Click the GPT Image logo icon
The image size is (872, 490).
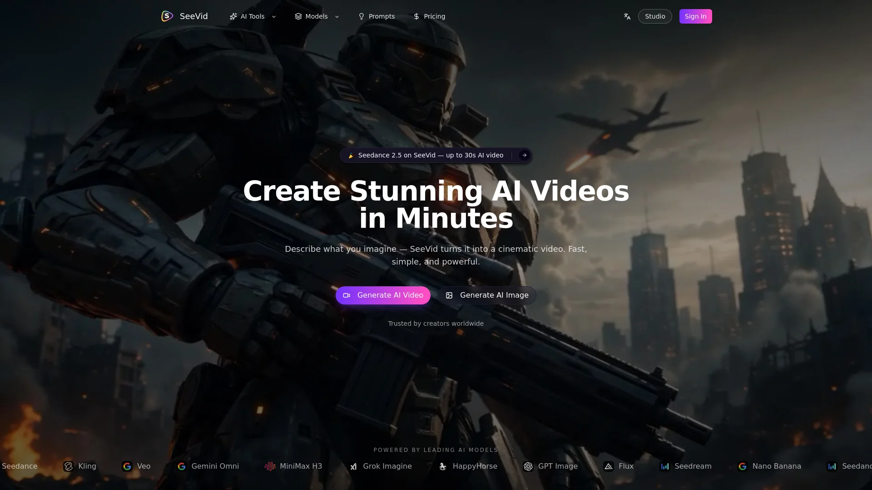click(x=528, y=466)
